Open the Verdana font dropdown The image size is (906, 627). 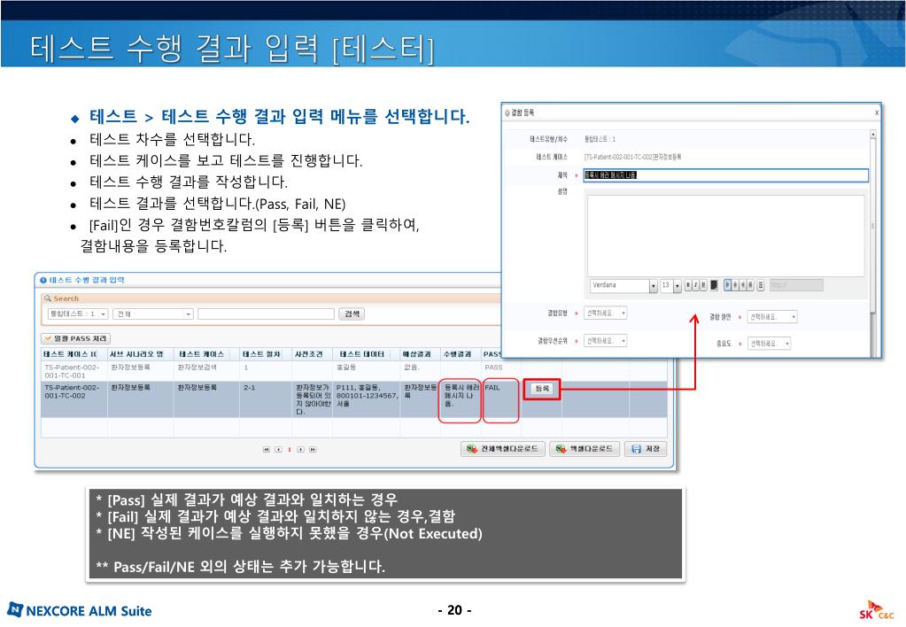pos(654,285)
